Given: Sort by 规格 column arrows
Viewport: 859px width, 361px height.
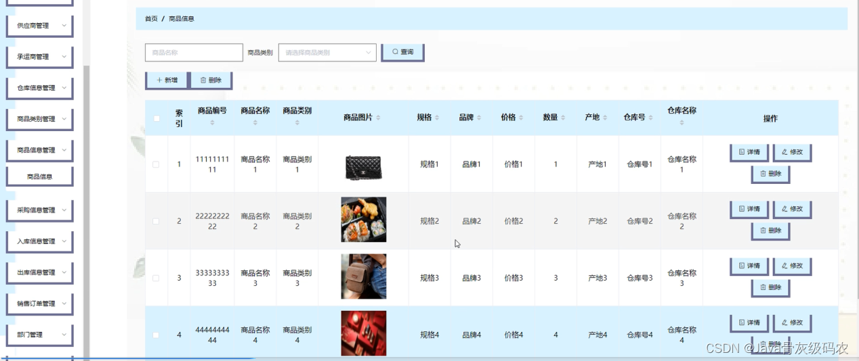Looking at the screenshot, I should point(437,118).
